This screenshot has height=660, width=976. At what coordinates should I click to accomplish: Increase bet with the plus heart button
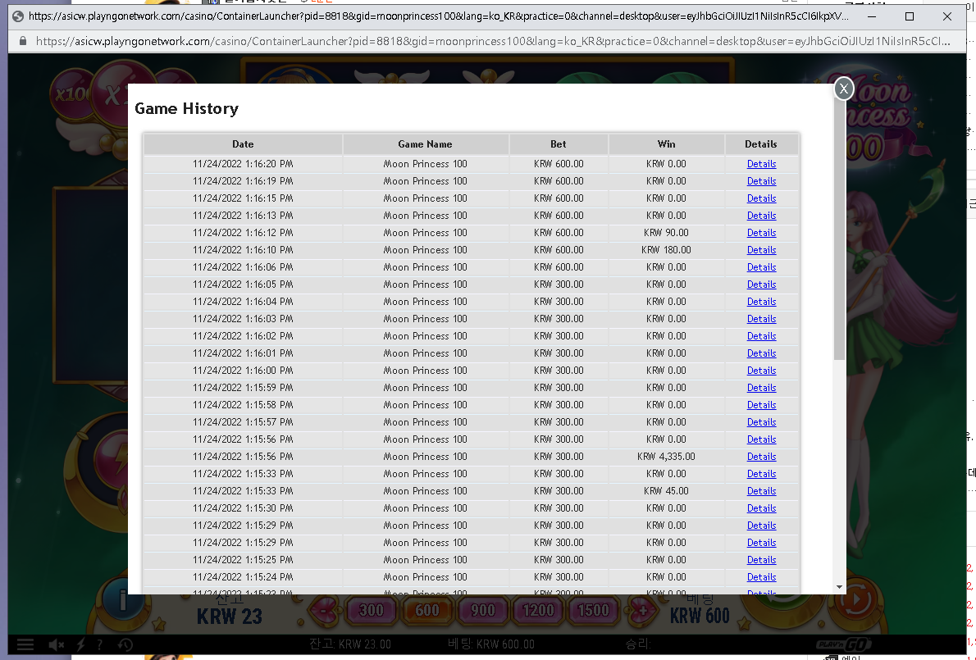pos(642,610)
